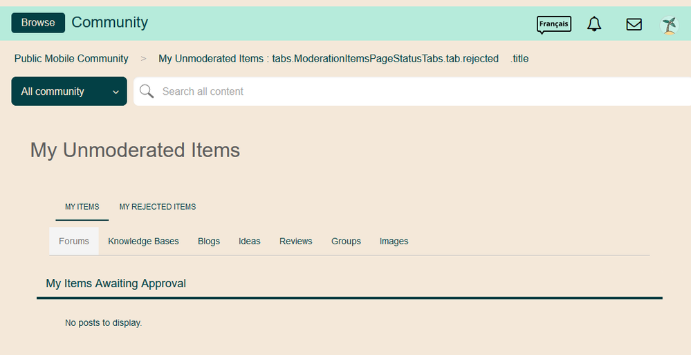The width and height of the screenshot is (691, 355).
Task: View the Images tab
Action: coord(394,242)
